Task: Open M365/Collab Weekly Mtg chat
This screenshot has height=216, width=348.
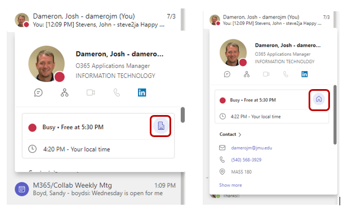Action: pyautogui.click(x=95, y=189)
